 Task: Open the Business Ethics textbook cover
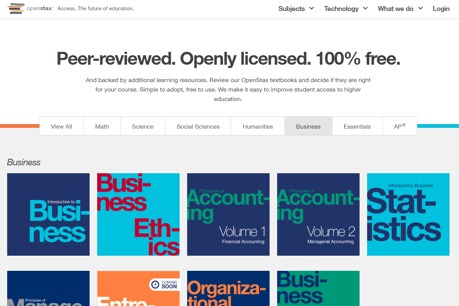tap(138, 214)
